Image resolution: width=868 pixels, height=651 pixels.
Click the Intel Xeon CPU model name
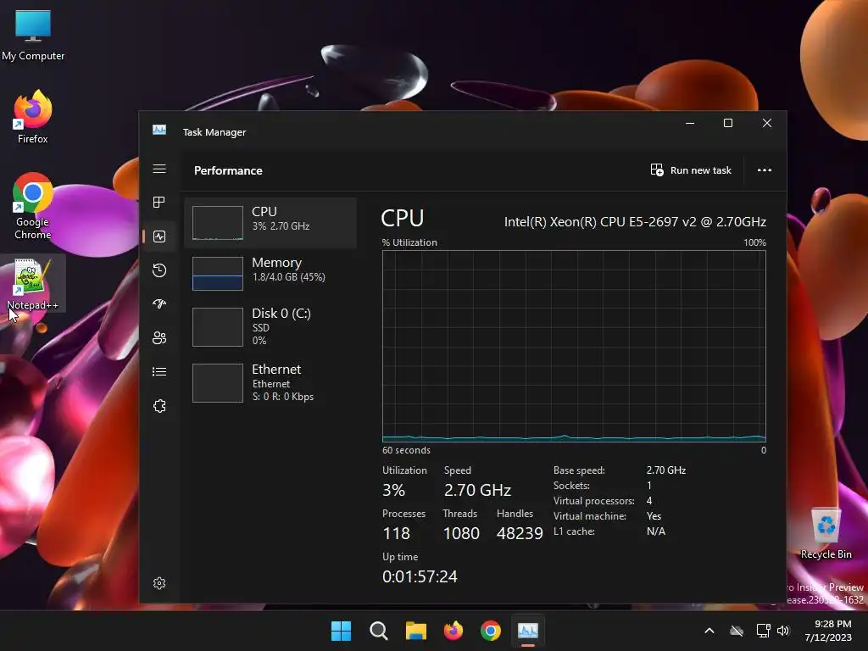tap(635, 222)
